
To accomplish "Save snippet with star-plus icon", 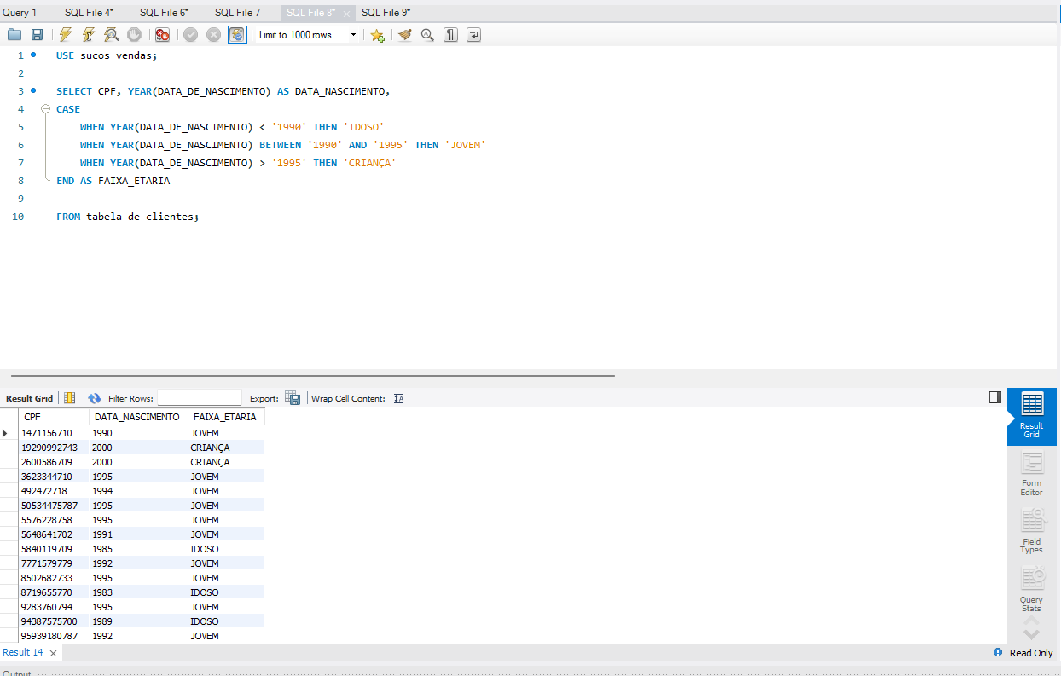I will coord(377,35).
